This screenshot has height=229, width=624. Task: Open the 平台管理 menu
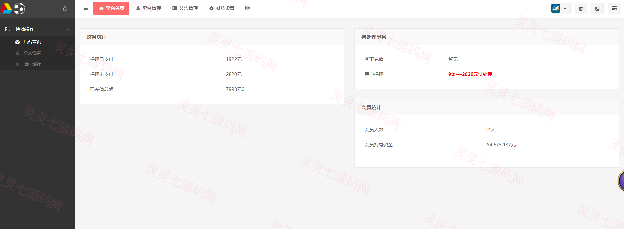coord(149,8)
